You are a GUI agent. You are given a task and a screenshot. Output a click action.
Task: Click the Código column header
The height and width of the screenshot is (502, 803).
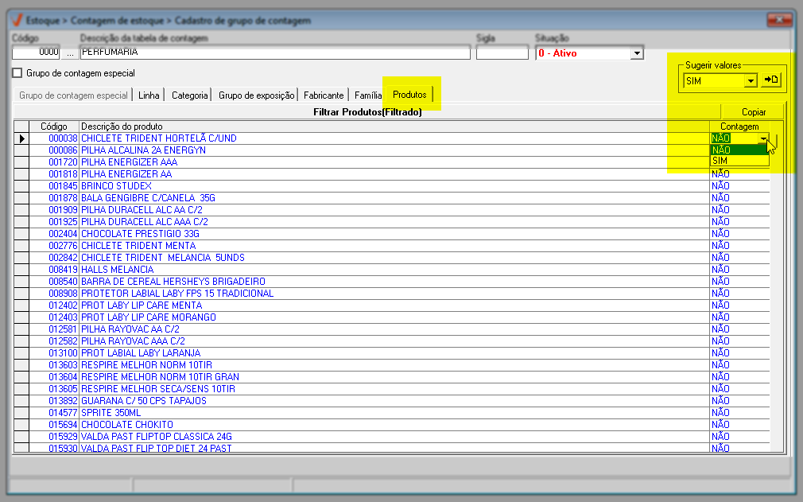(54, 126)
